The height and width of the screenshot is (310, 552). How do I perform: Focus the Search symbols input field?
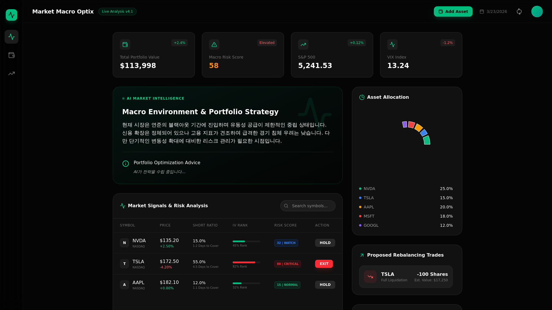coord(308,206)
